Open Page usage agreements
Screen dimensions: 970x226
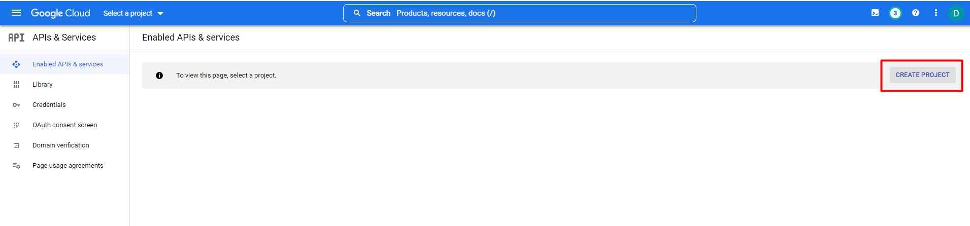pos(68,166)
